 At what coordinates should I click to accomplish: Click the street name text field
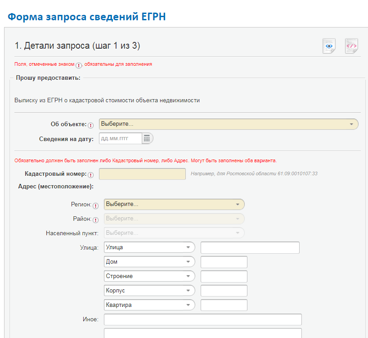pos(250,247)
